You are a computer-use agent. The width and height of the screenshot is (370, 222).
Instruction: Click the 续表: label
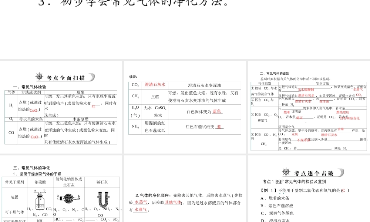click(133, 77)
